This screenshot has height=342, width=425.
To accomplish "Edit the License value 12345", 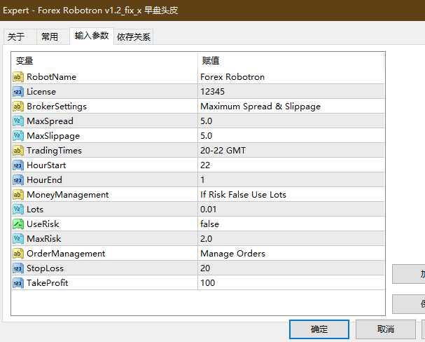I will click(x=213, y=92).
